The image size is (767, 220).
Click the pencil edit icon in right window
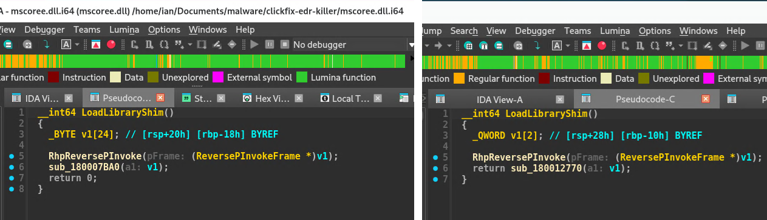click(x=707, y=45)
